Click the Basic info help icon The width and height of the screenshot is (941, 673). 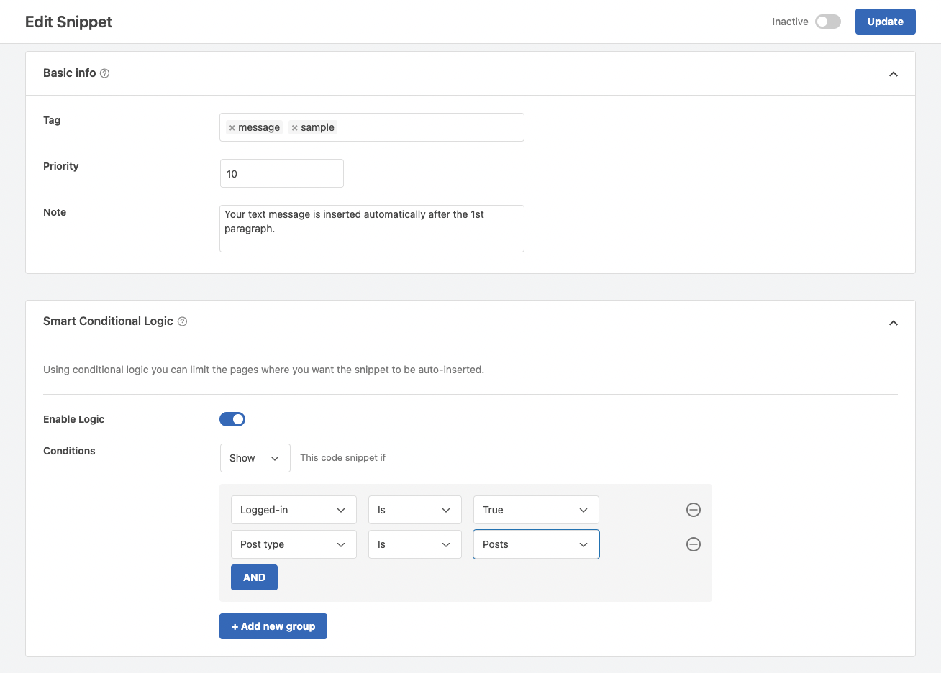[x=104, y=73]
